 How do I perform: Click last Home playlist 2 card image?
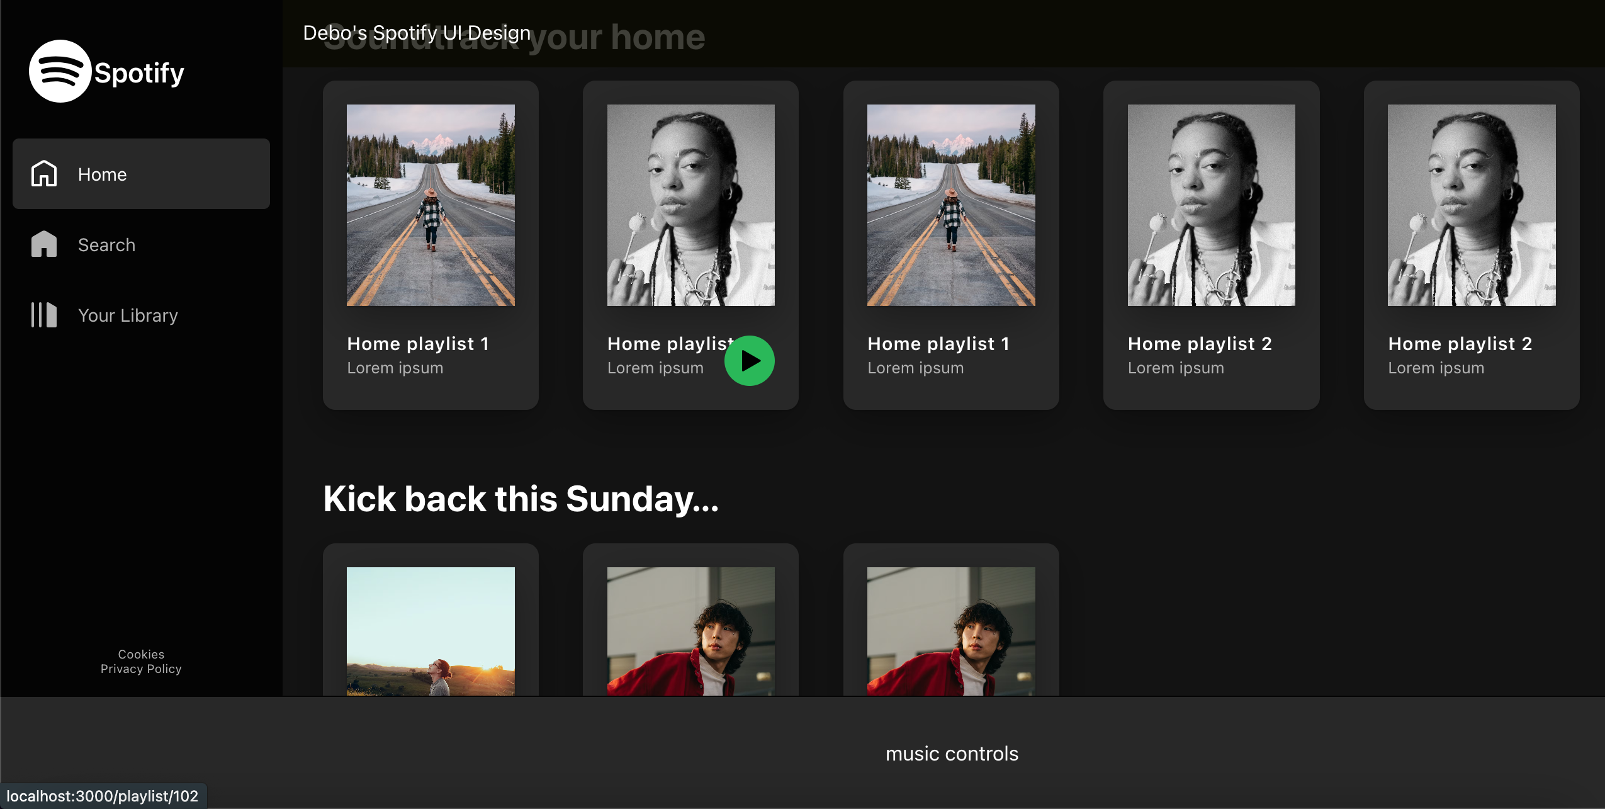point(1471,205)
